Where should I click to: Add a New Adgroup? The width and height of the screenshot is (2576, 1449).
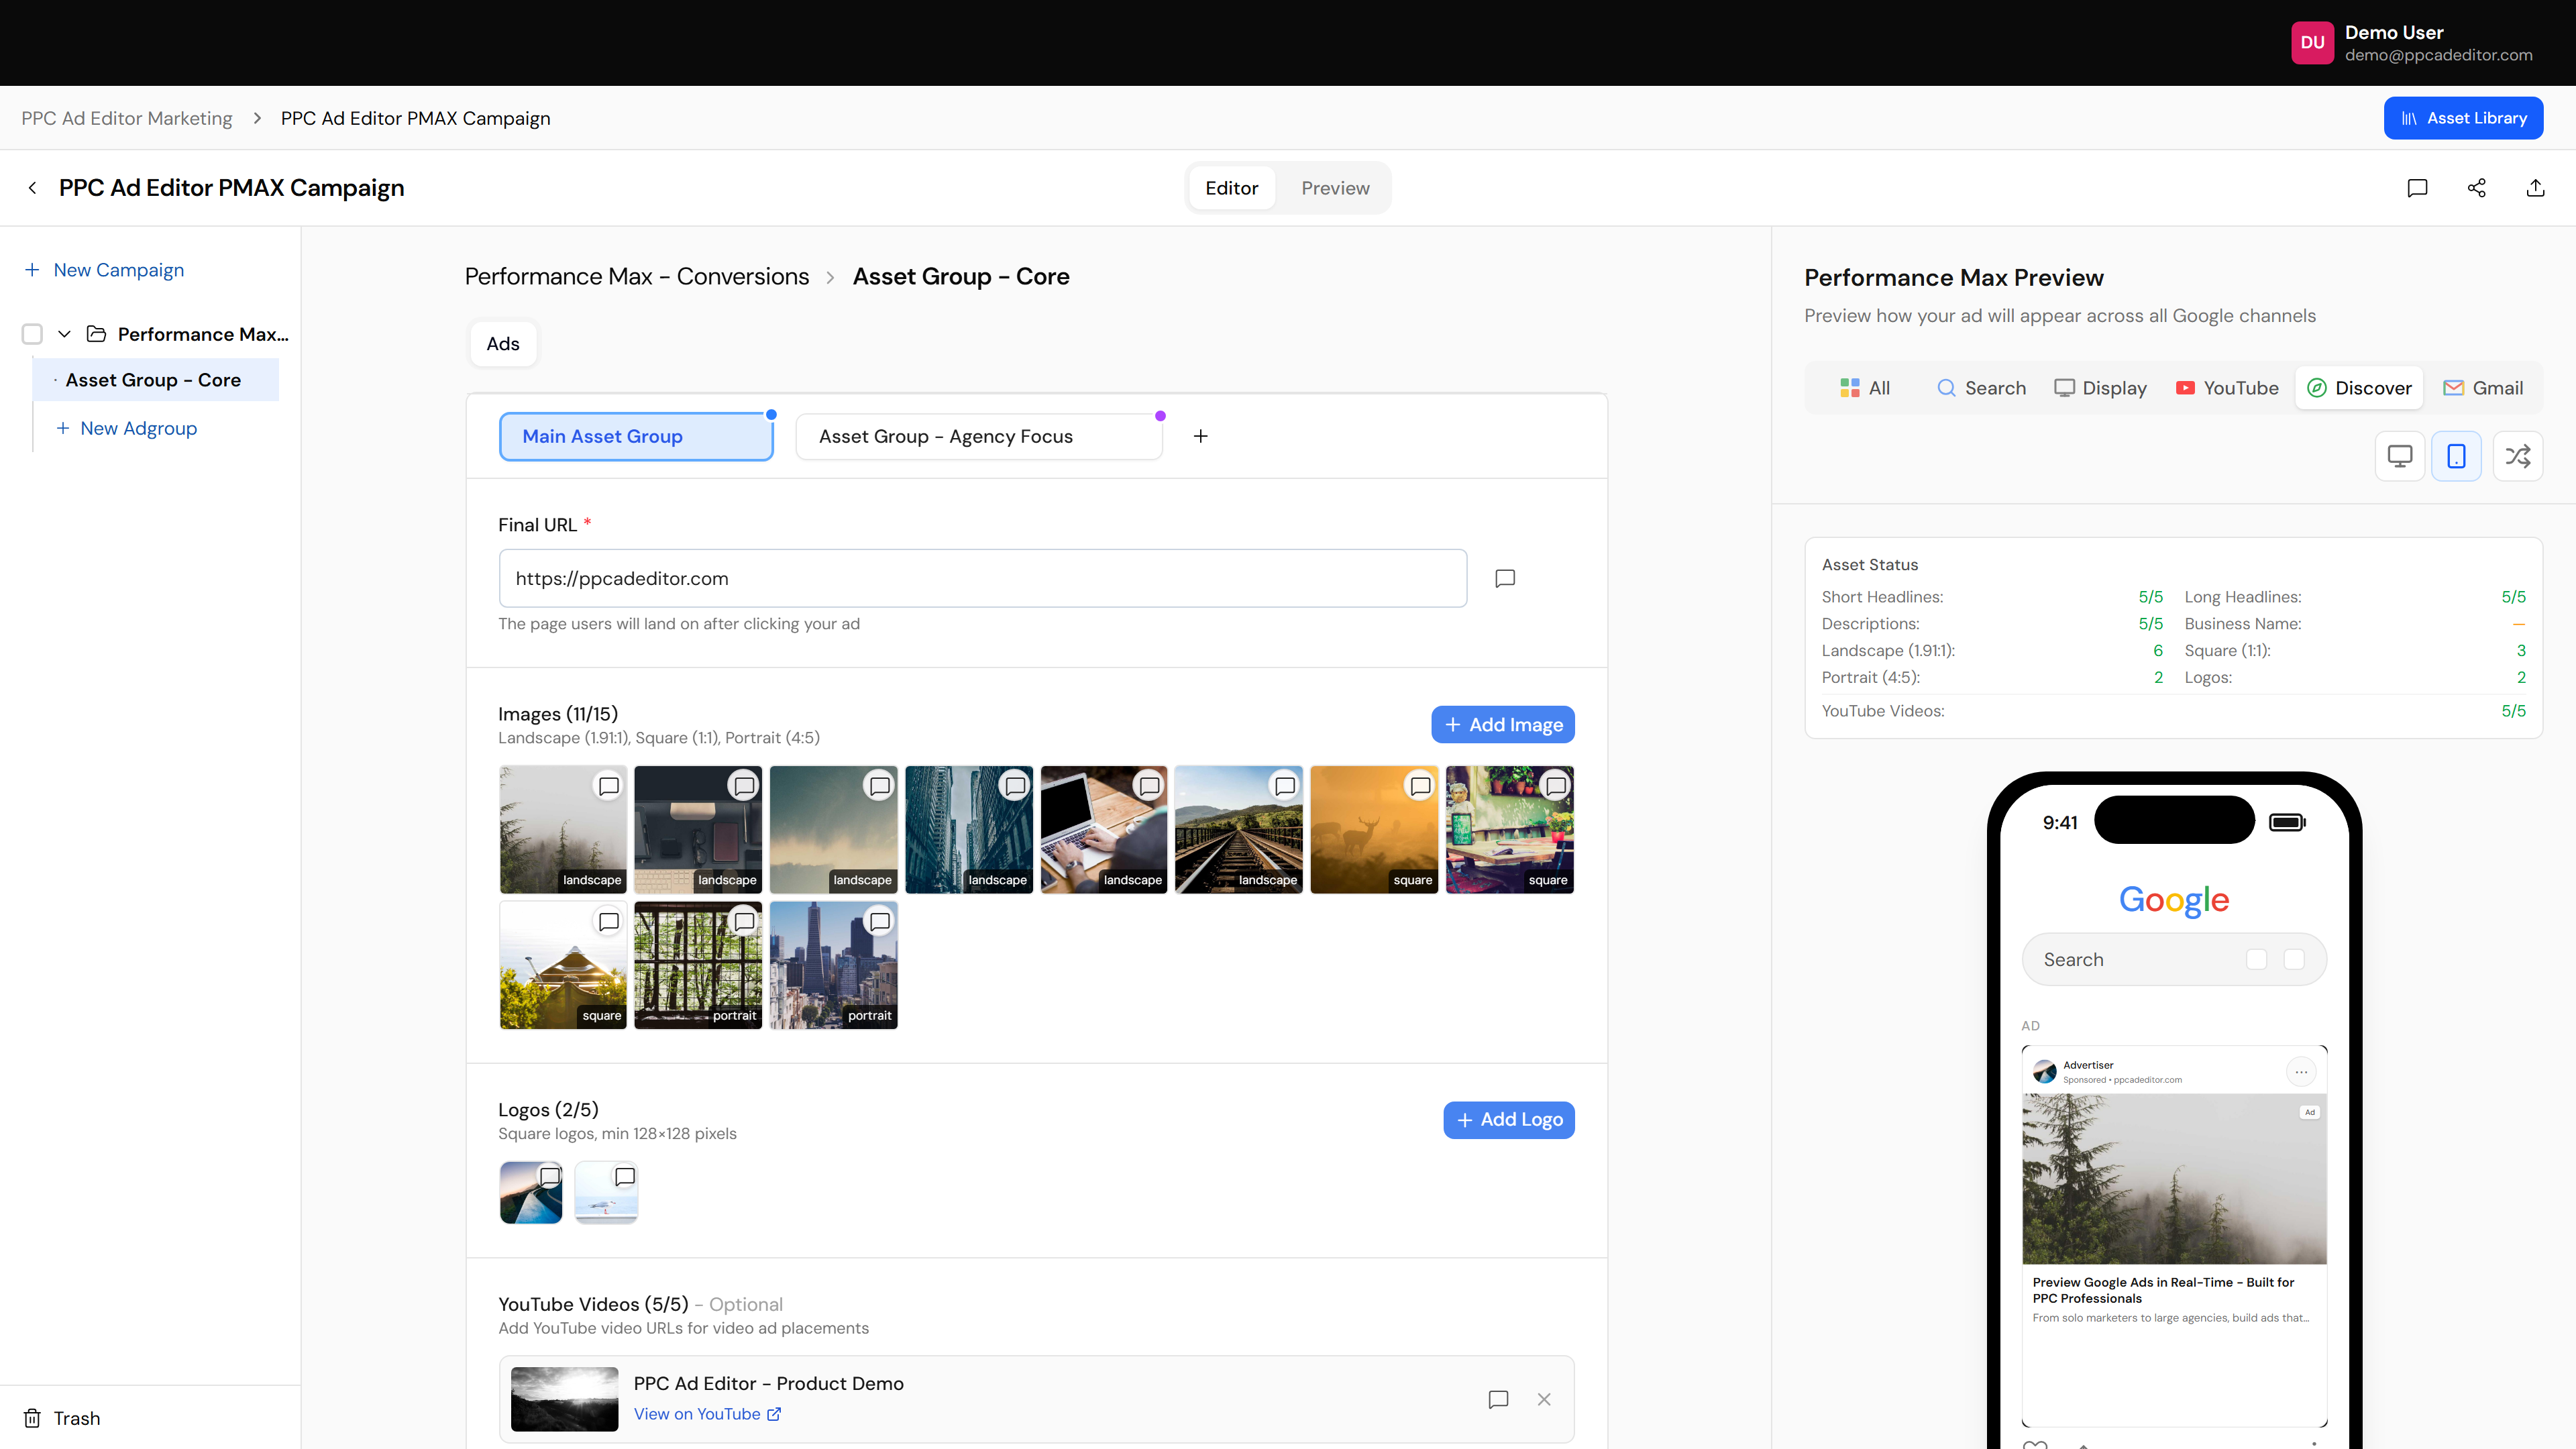tap(127, 428)
